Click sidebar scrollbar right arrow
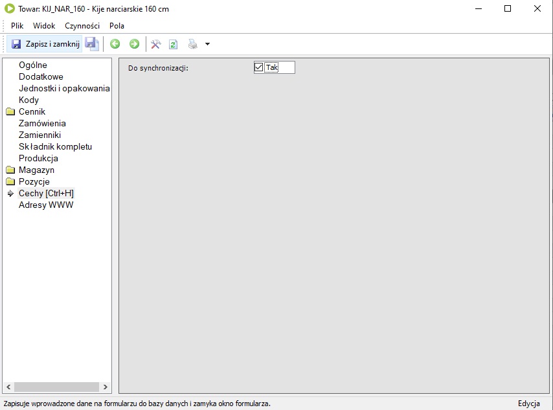The image size is (553, 410). pos(105,387)
